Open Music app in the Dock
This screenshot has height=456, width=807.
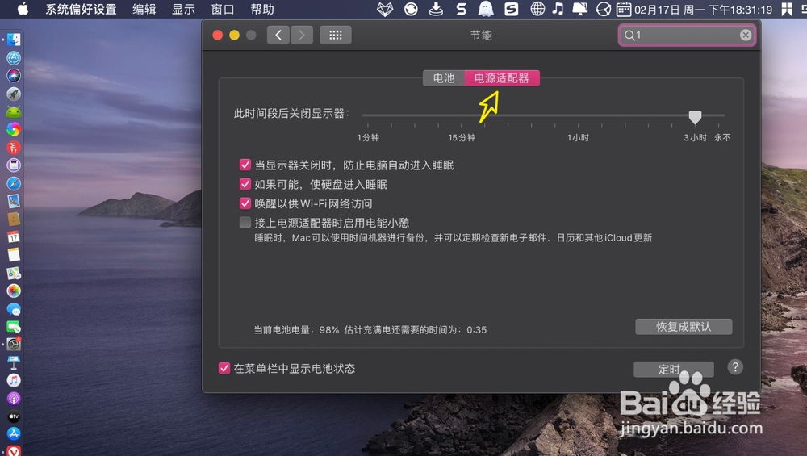pyautogui.click(x=14, y=380)
